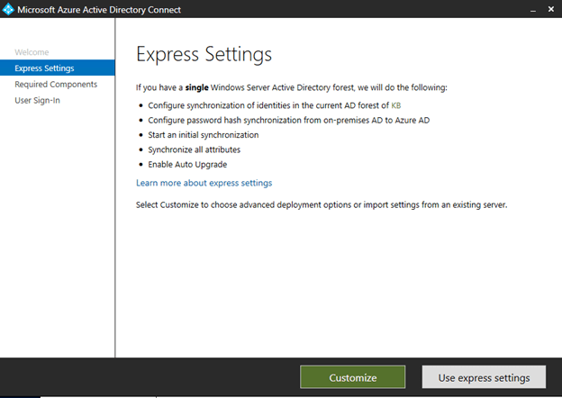Select Express Settings in the sidebar
This screenshot has height=398, width=562.
(x=44, y=68)
